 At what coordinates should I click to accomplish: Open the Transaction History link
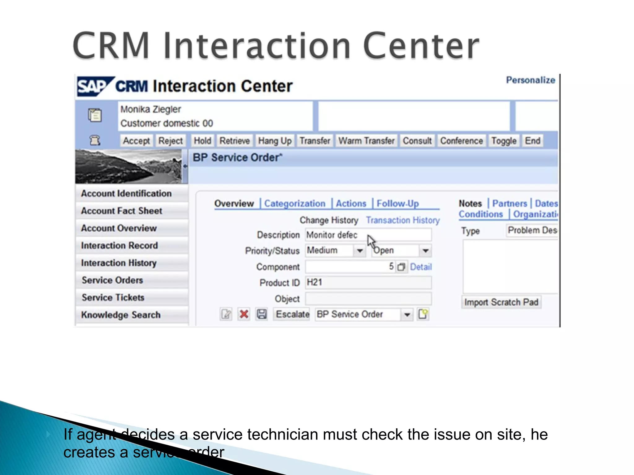click(x=402, y=220)
